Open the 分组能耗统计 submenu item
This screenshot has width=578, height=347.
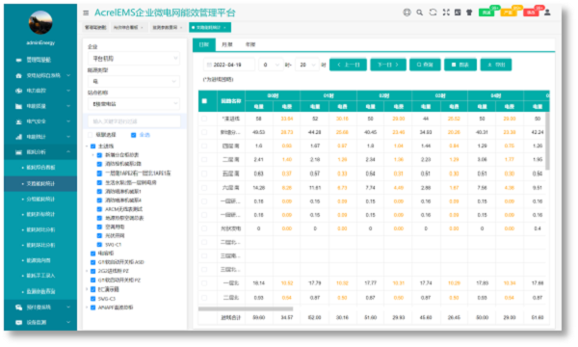[40, 200]
